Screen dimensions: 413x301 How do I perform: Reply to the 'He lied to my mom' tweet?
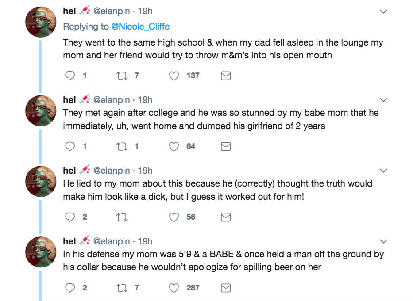click(70, 217)
